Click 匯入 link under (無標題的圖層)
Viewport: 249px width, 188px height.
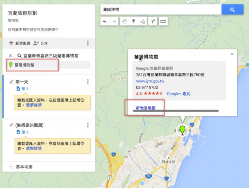pyautogui.click(x=25, y=132)
